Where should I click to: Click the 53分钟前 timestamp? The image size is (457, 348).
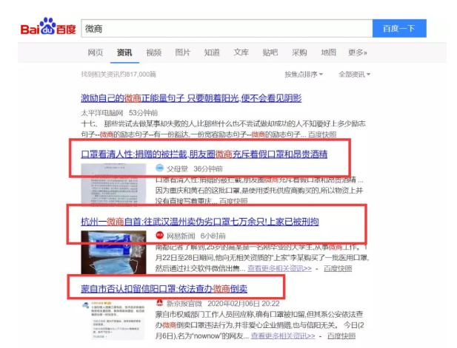click(x=143, y=113)
